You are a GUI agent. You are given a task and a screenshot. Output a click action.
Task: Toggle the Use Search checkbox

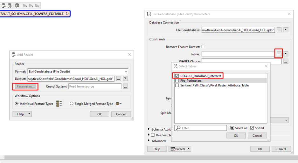[x=153, y=135]
